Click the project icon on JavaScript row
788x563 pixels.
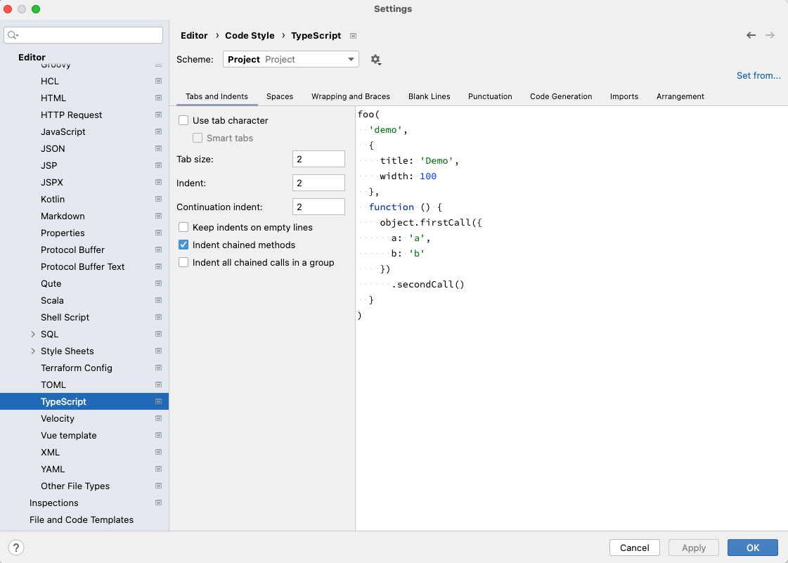(x=158, y=131)
